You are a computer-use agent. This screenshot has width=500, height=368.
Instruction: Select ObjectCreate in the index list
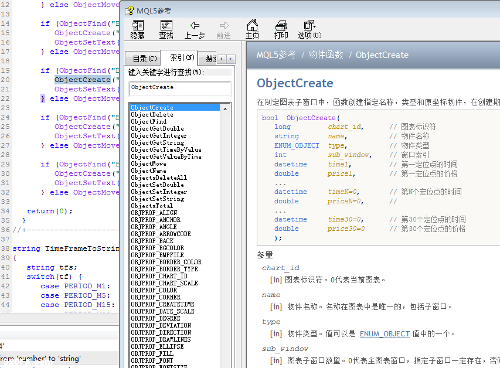click(x=175, y=107)
